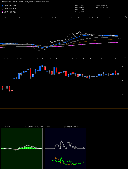Click the MACD '(12,26,9)' parameter values
Viewport: 128px width, 169px height.
click(33, 126)
